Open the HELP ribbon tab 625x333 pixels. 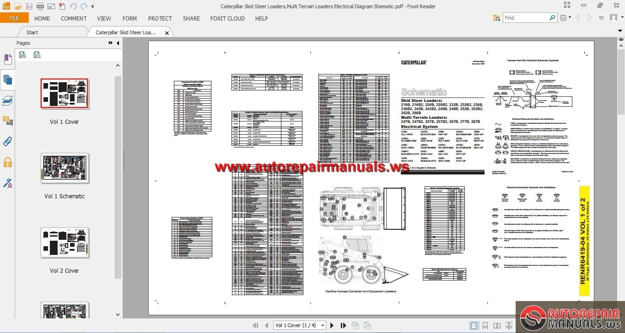(x=261, y=19)
